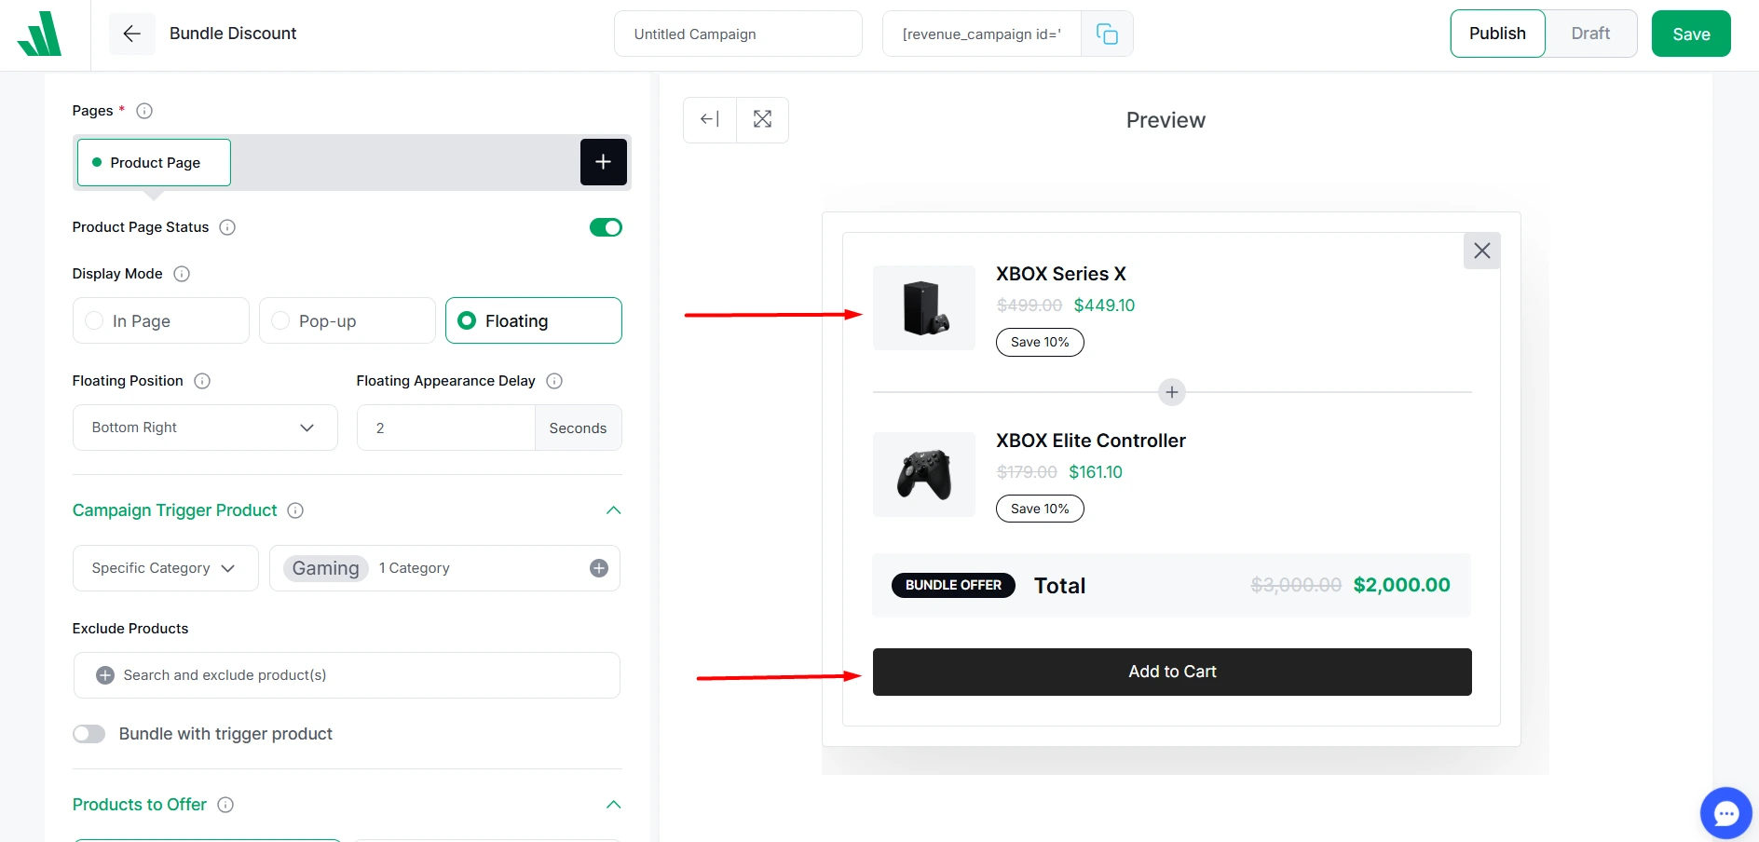Click the XBOX Elite Controller title
Viewport: 1759px width, 842px height.
point(1091,441)
